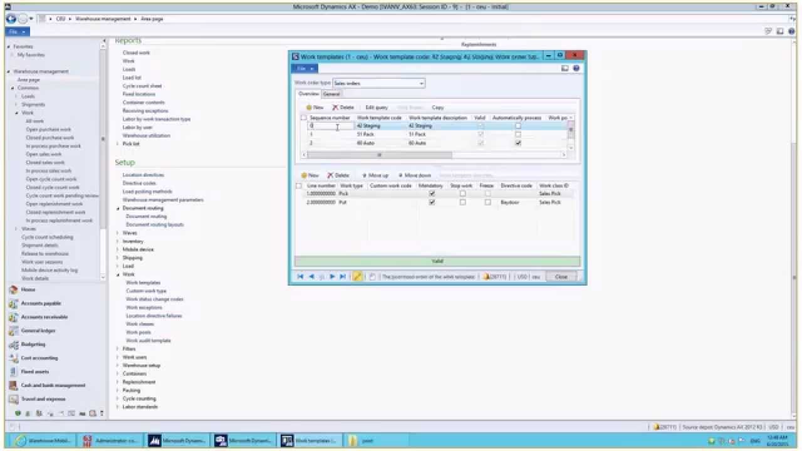The height and width of the screenshot is (451, 802).
Task: Click the back navigation arrow in main window
Action: pos(11,19)
